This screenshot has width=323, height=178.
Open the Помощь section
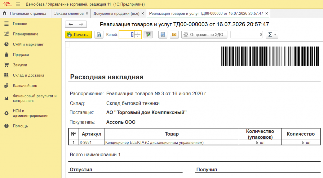21,126
